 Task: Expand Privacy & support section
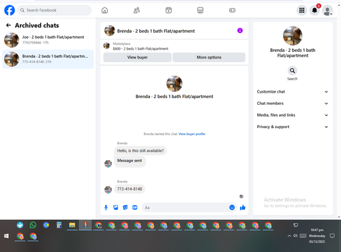[293, 127]
